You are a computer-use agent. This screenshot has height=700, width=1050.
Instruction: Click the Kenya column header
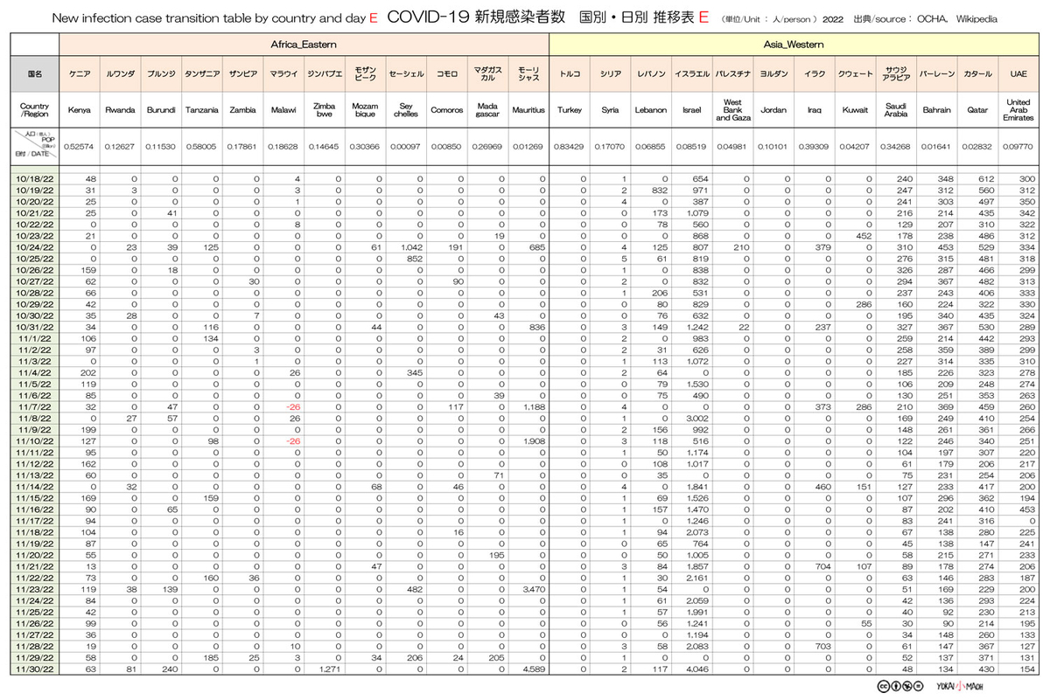click(x=80, y=111)
